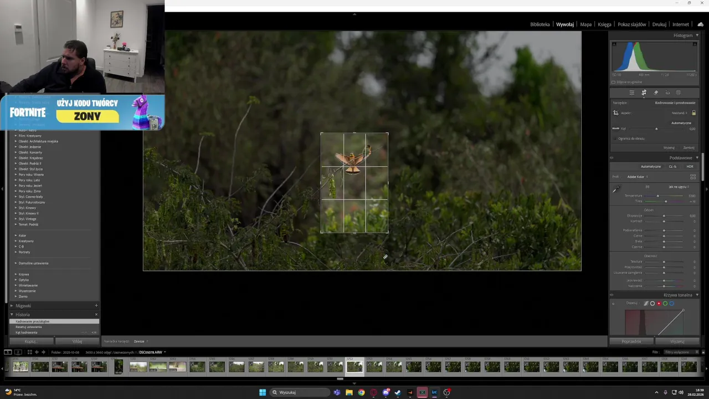
Task: Open the Windows Start menu
Action: click(263, 392)
